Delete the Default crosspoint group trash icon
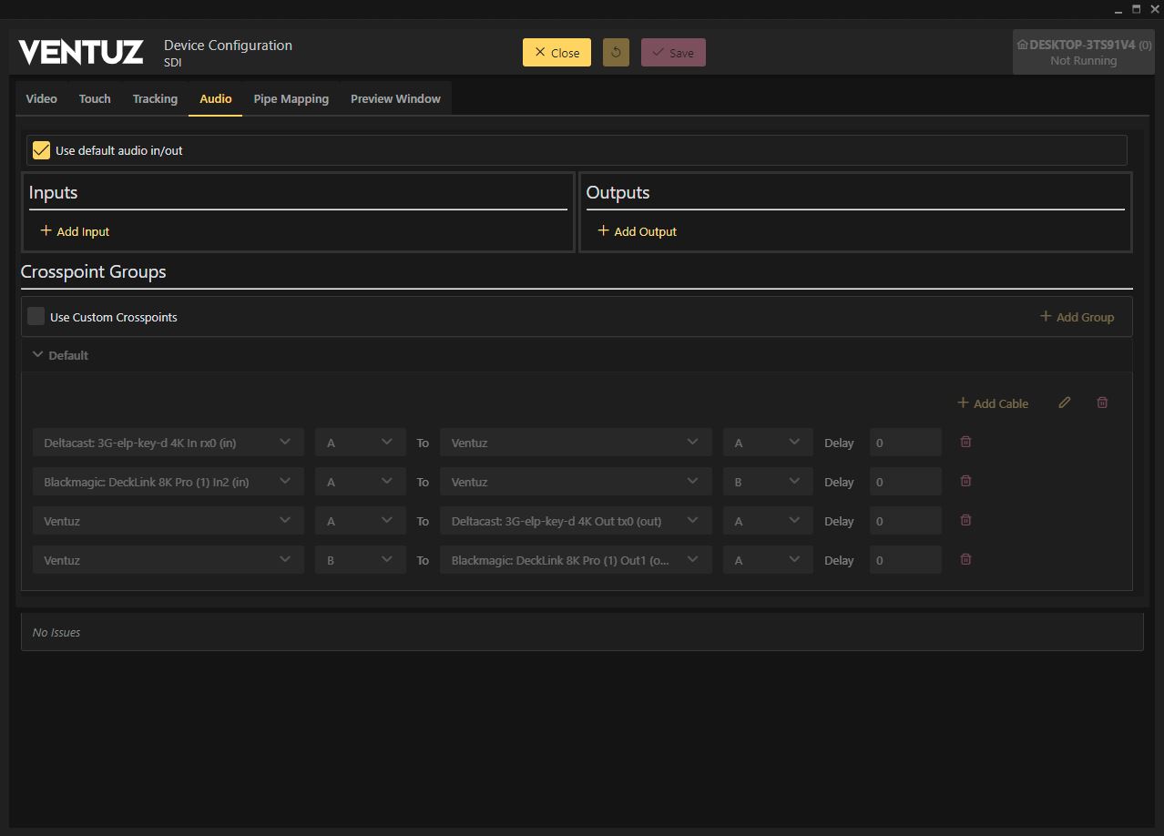 pyautogui.click(x=1102, y=403)
